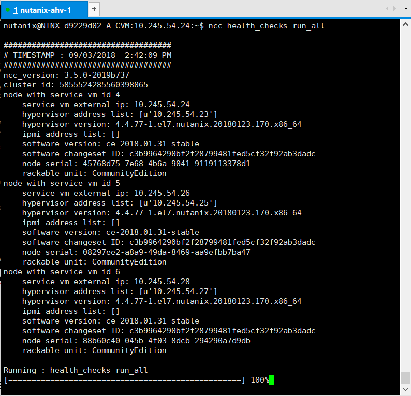Open the tab list dropdown arrow
Screen dimensions: 411x396
406,9
